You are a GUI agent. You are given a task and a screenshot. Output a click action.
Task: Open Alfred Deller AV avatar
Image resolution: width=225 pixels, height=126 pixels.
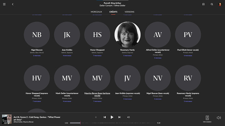158,34
